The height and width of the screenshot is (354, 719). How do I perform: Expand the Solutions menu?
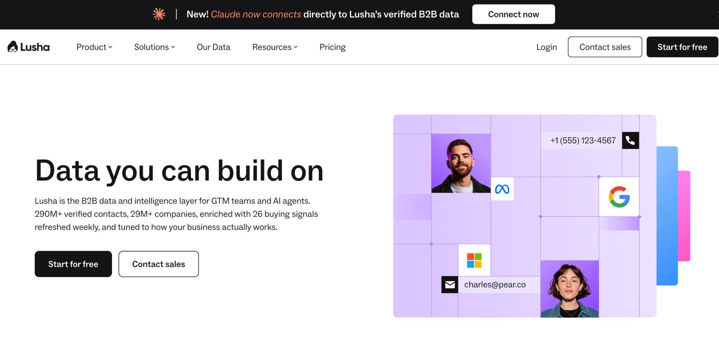click(155, 47)
